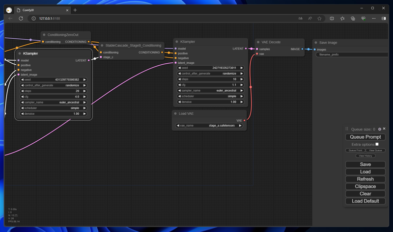Viewport: 393px width, 232px height.
Task: Enable the Extra options checkbox
Action: coord(377,144)
